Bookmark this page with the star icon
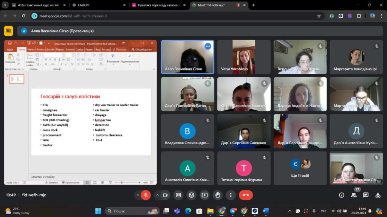 pyautogui.click(x=319, y=16)
